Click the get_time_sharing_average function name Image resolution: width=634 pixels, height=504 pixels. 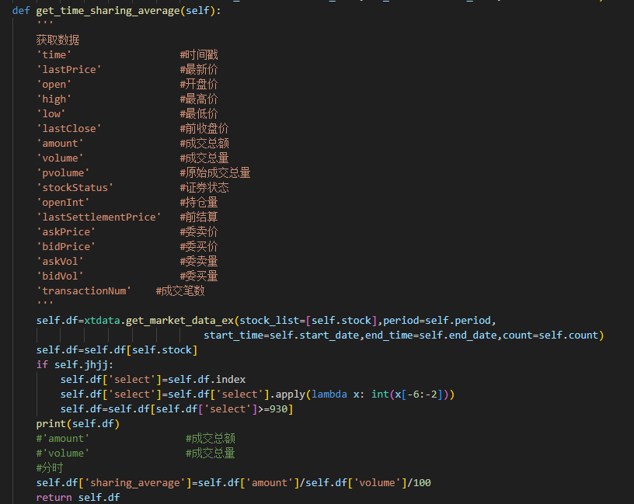108,11
